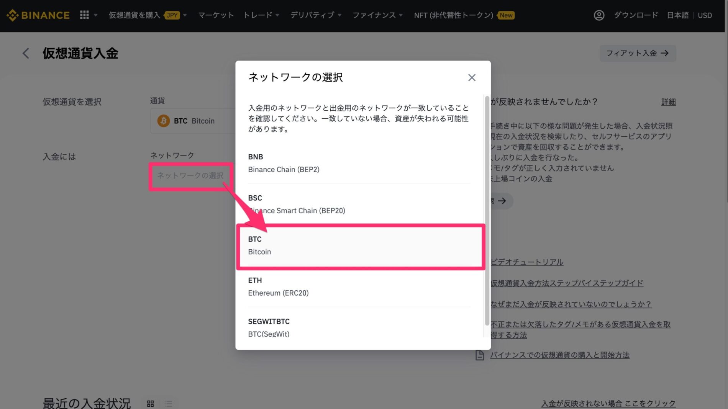Viewport: 728px width, 409px height.
Task: Close the network selection dialog
Action: coord(472,78)
